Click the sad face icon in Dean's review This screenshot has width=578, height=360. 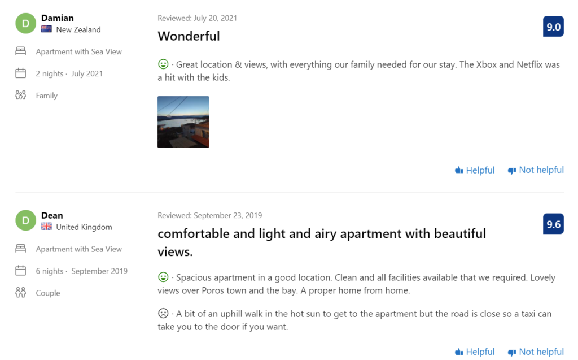pyautogui.click(x=163, y=313)
